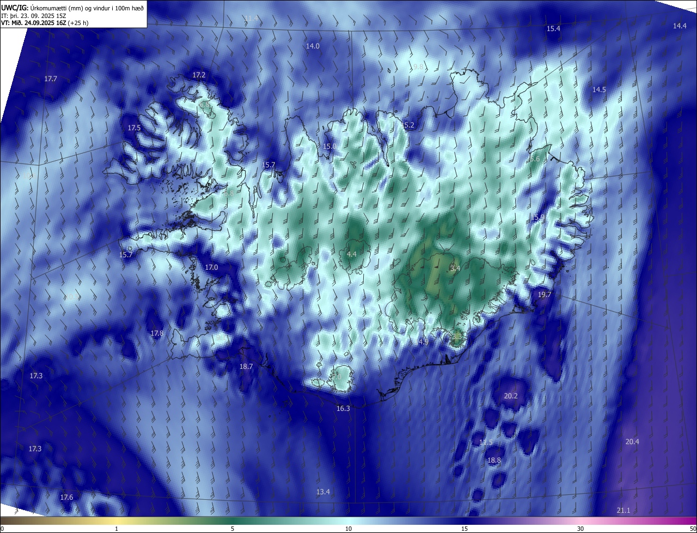
Task: Click the 14.0 value label
Action: pos(313,46)
